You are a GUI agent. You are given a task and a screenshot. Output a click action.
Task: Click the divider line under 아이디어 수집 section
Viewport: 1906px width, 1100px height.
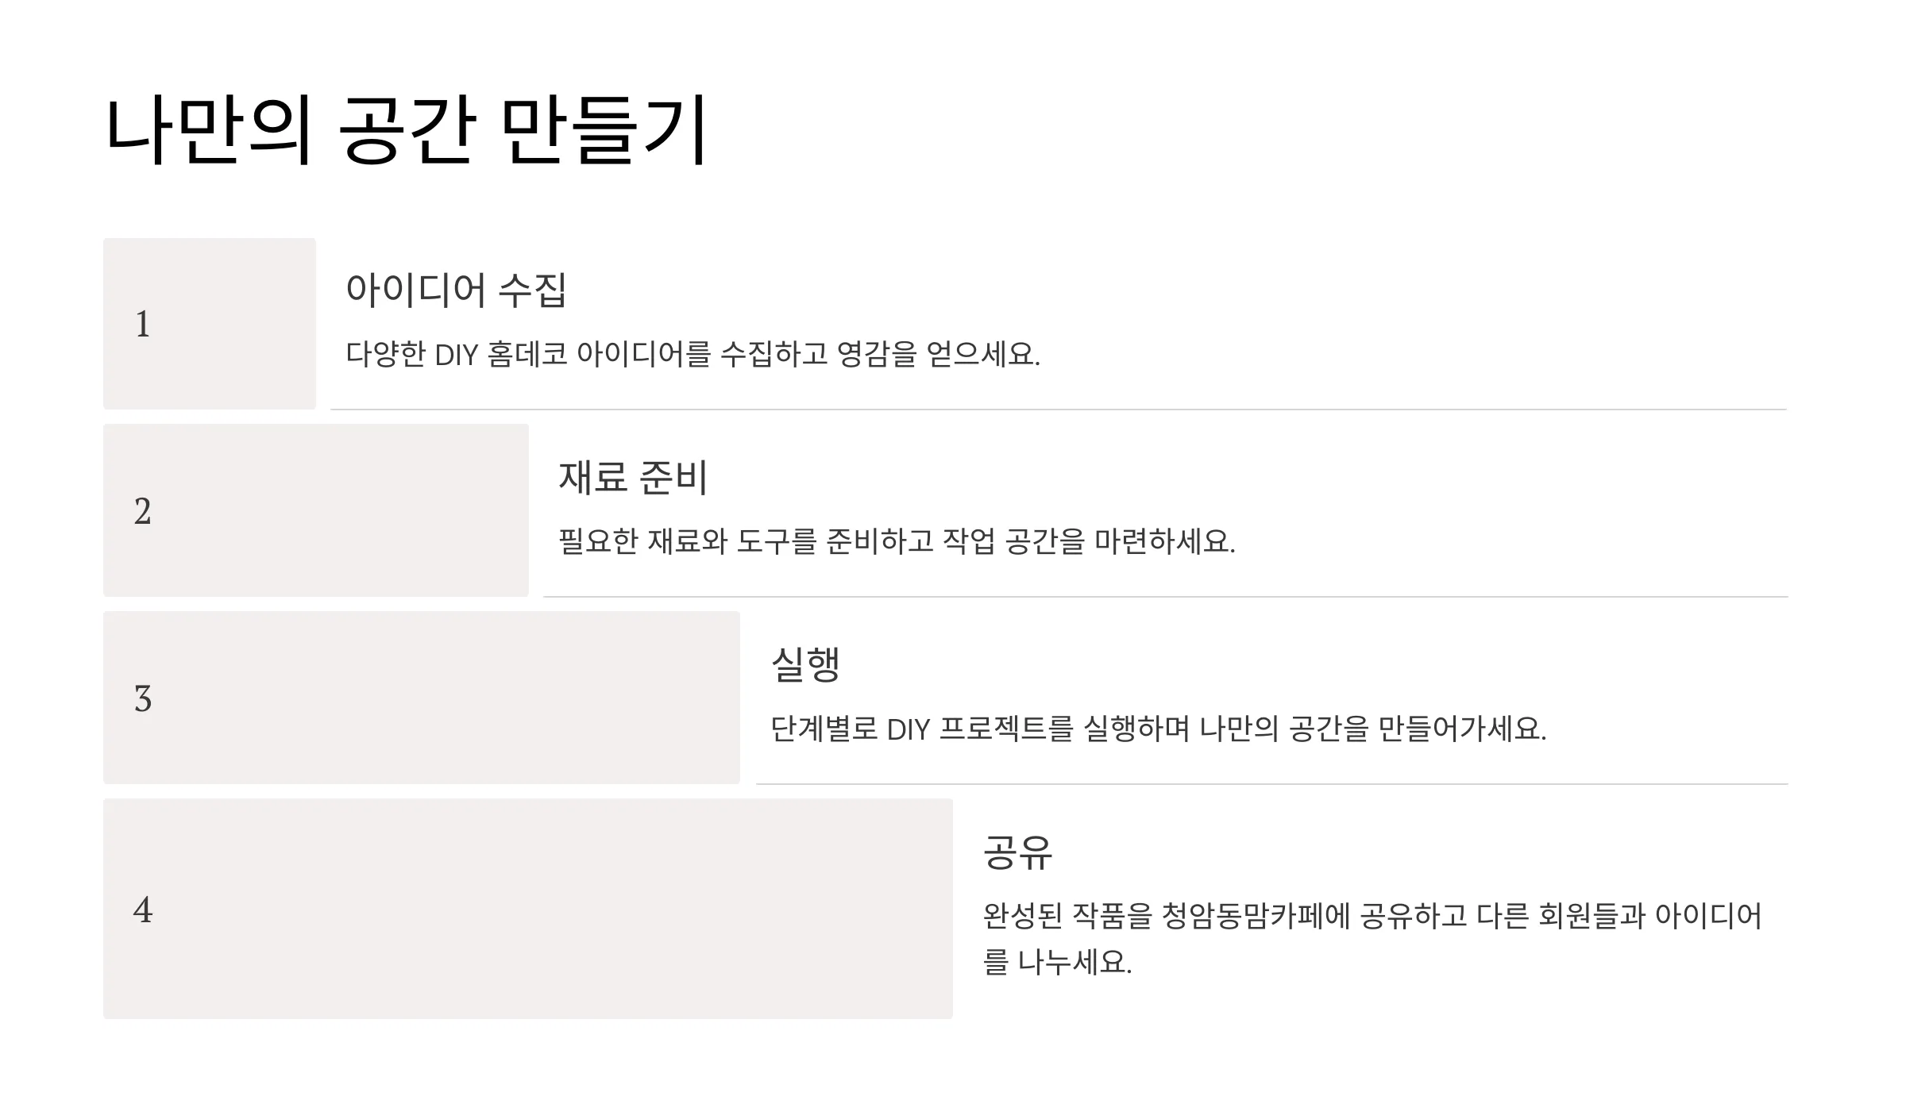click(x=1059, y=410)
